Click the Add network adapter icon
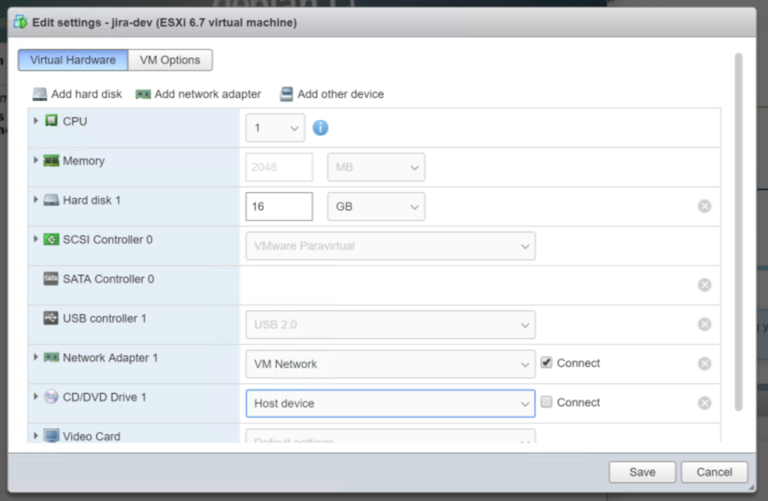768x501 pixels. click(143, 94)
